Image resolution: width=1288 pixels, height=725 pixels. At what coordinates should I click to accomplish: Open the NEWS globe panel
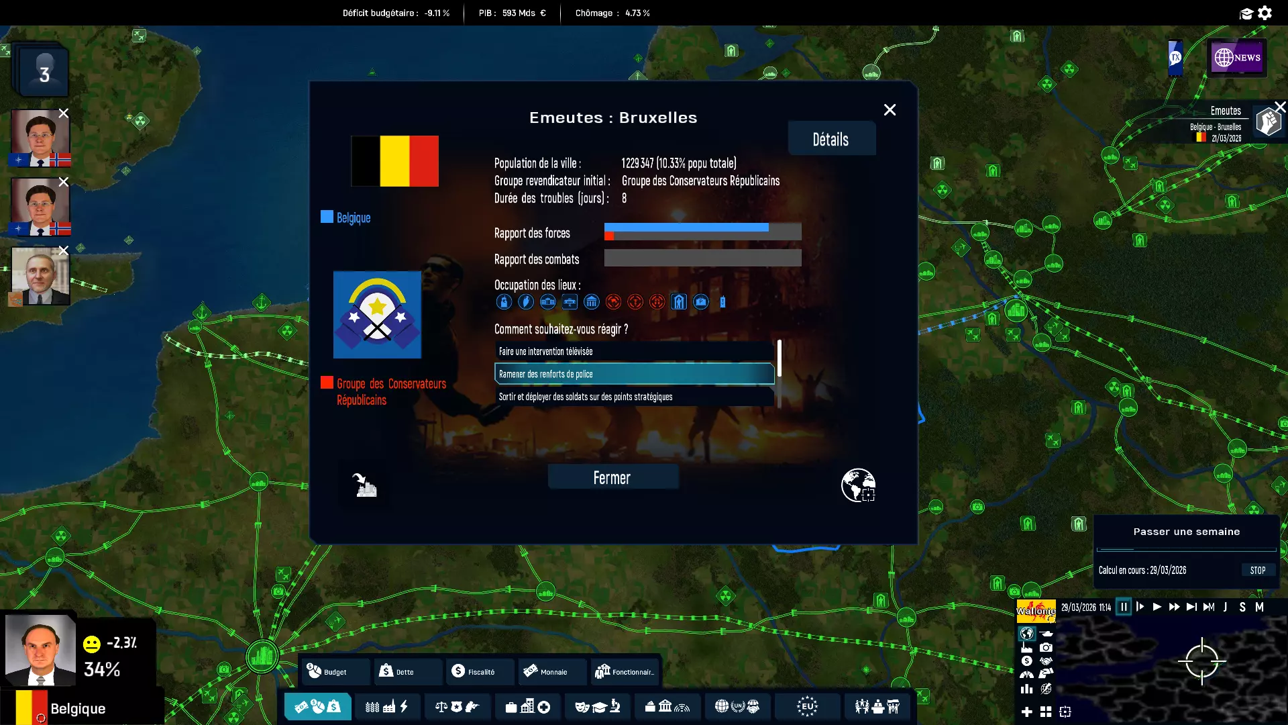click(1236, 58)
